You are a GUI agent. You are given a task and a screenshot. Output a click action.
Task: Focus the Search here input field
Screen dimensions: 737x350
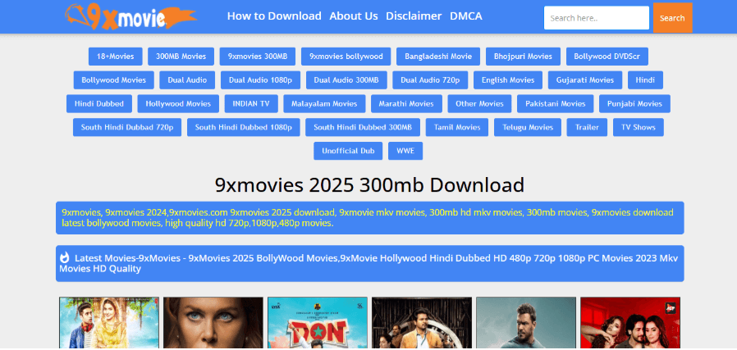(597, 18)
